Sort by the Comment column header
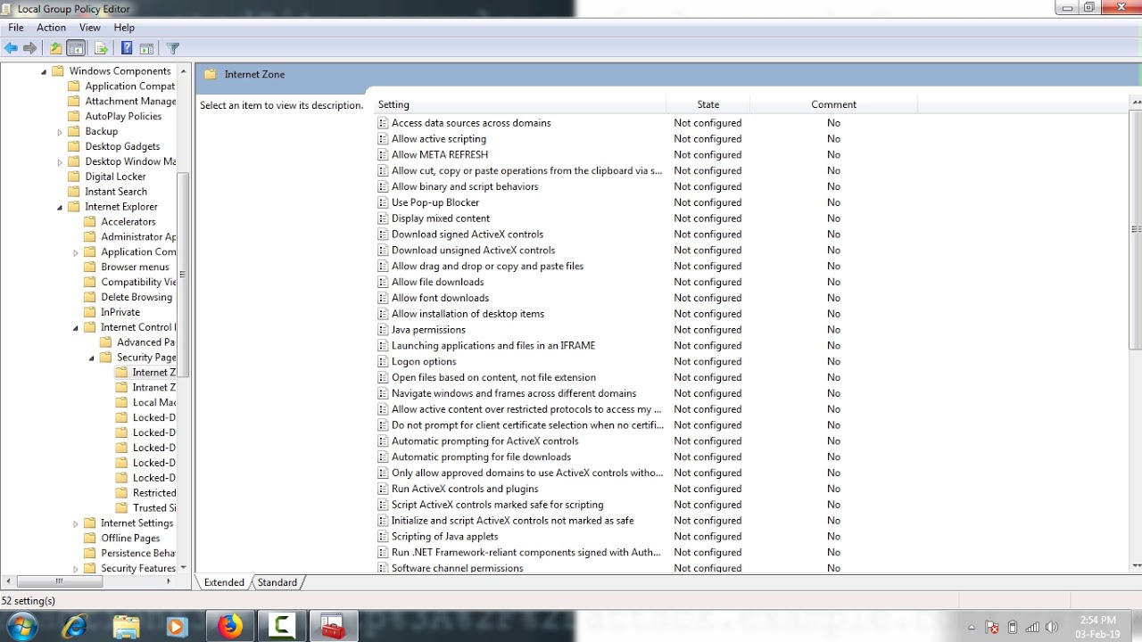 pos(833,104)
